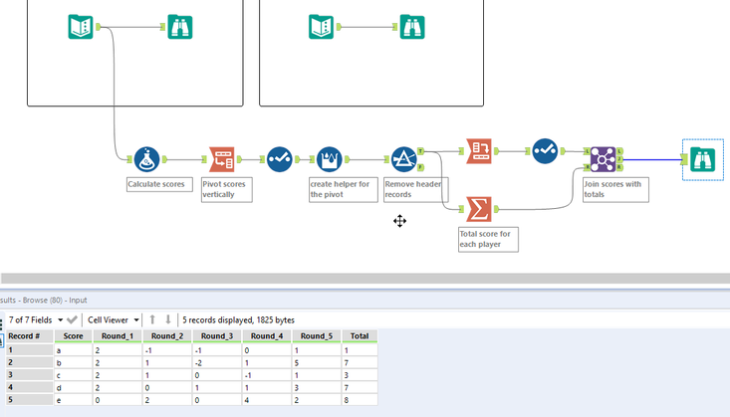
Task: Click the move down arrow in results toolbar
Action: (x=168, y=319)
